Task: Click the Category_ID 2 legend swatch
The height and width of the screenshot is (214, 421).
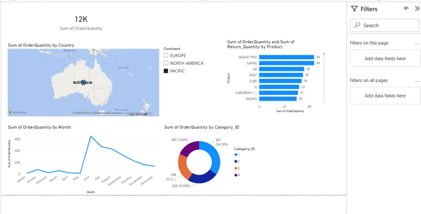Action: click(236, 161)
